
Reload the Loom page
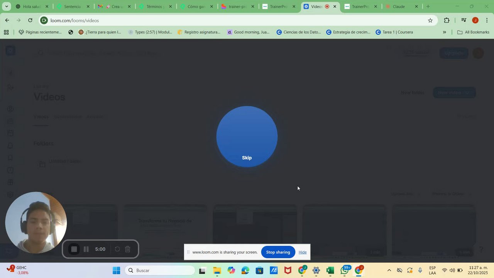click(x=30, y=20)
